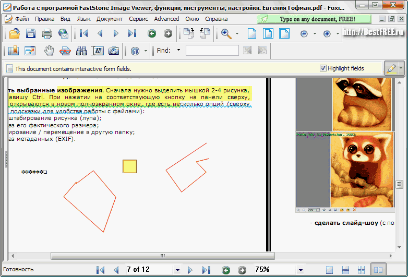Select the Snapshot camera tool
This screenshot has width=408, height=277.
pos(113,51)
